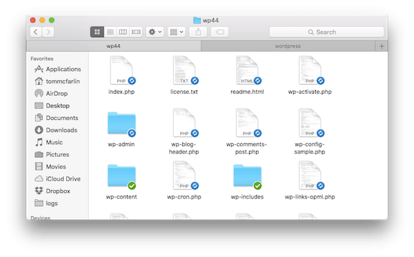The width and height of the screenshot is (414, 257).
Task: Click the wp-admin folder name label
Action: 121,144
